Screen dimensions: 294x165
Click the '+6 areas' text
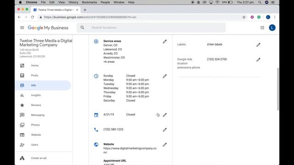coord(109,62)
